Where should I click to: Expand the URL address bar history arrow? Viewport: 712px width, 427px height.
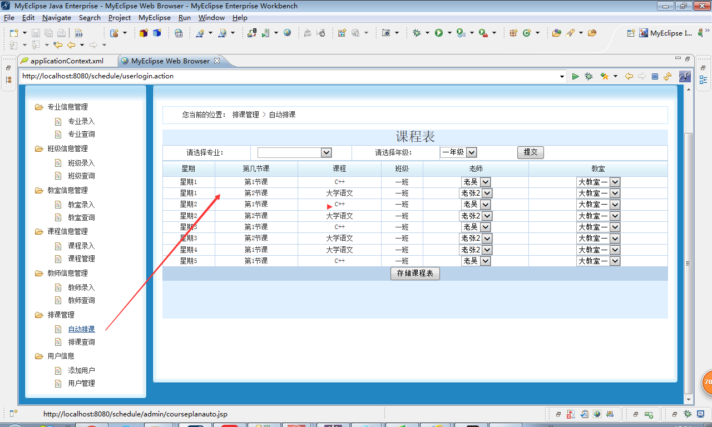point(561,76)
